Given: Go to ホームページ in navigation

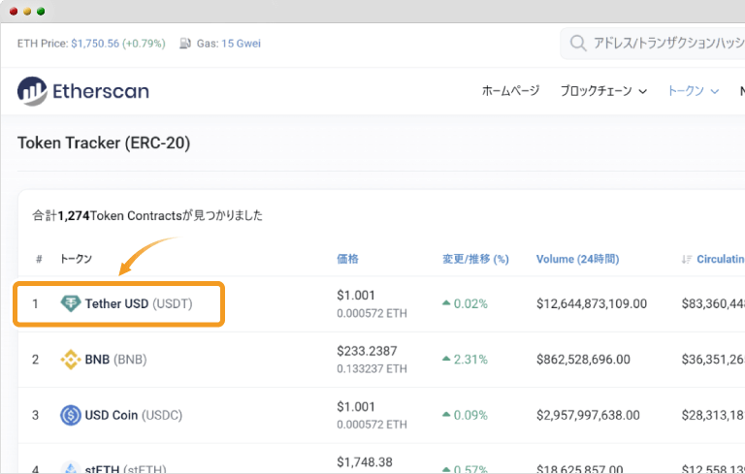Looking at the screenshot, I should (x=511, y=91).
